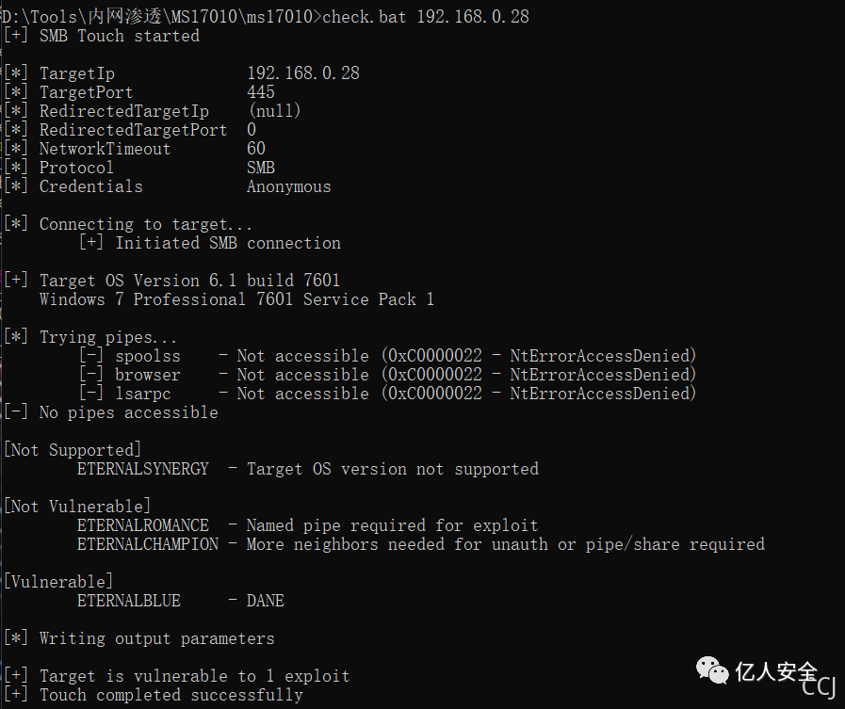Image resolution: width=845 pixels, height=709 pixels.
Task: Click the TargetIp value 192.168.0.28
Action: (303, 73)
